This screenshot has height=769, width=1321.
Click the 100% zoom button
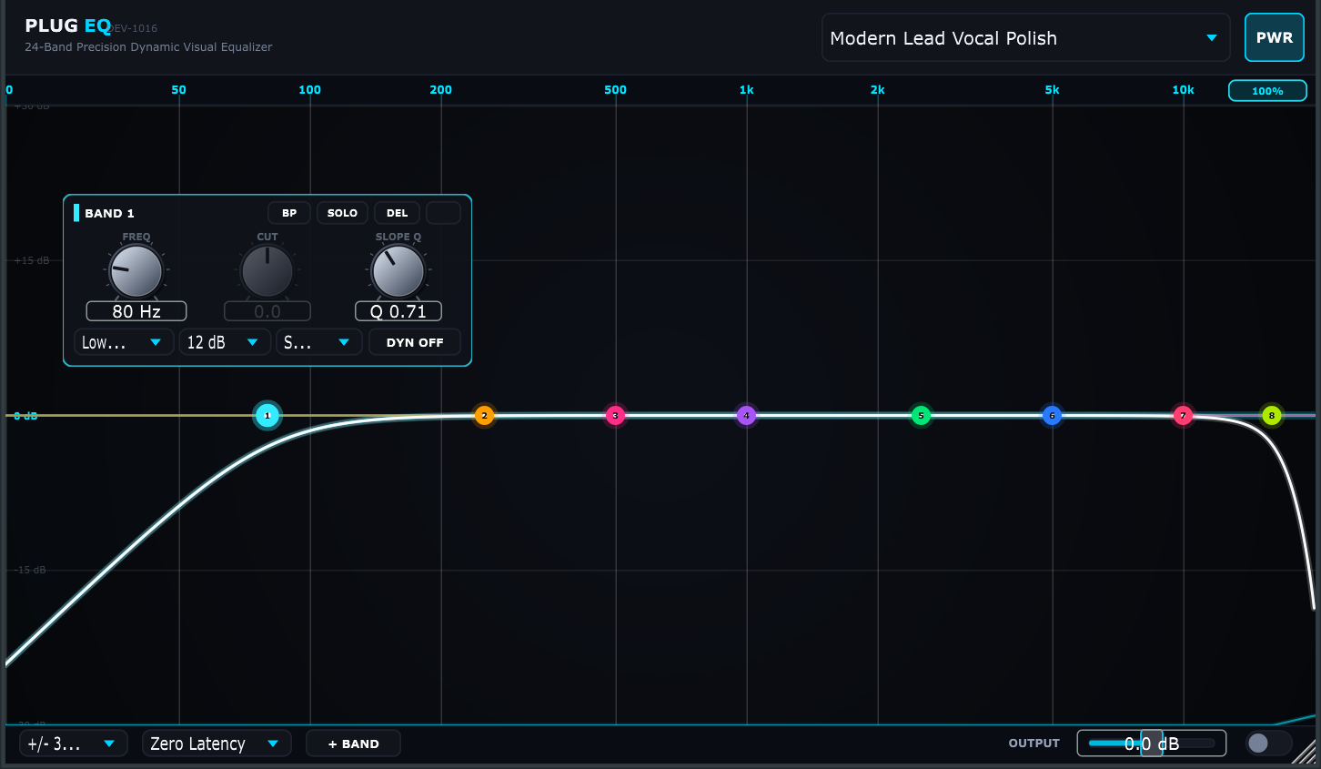1267,91
